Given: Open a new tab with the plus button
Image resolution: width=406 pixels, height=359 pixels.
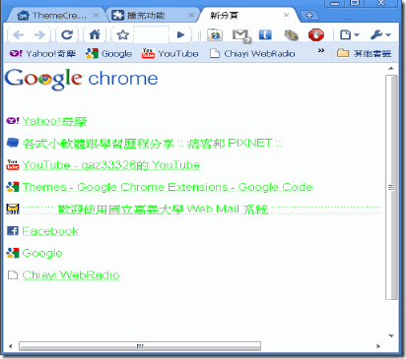Looking at the screenshot, I should coord(309,16).
